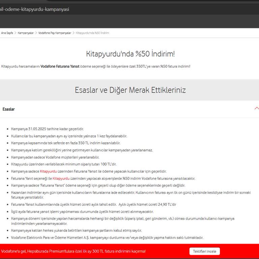This screenshot has width=259, height=259.
Task: Collapse the Esaslar section with the red chevron
Action: 257,109
